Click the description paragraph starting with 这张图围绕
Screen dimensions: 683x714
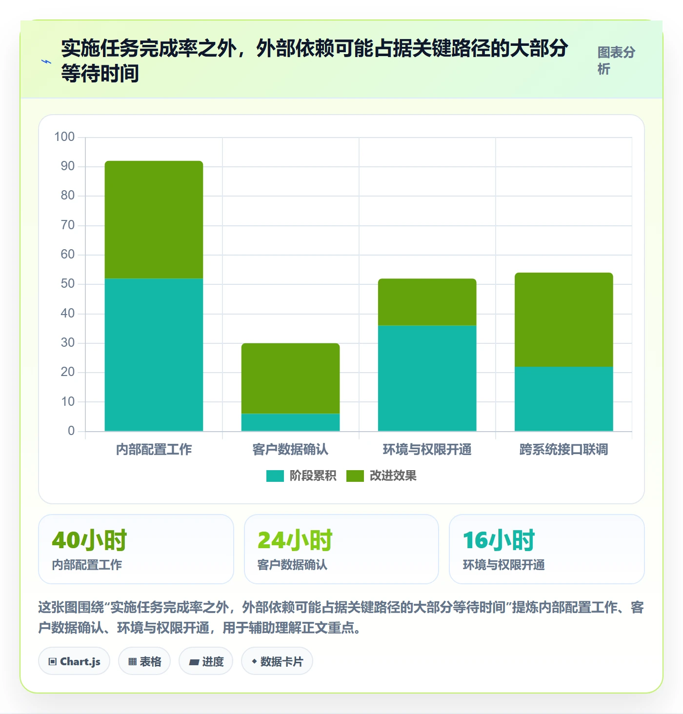tap(341, 617)
